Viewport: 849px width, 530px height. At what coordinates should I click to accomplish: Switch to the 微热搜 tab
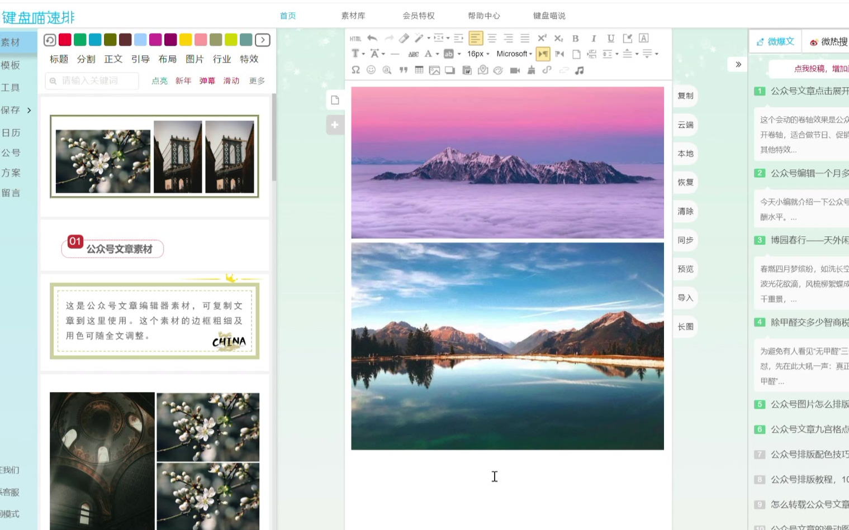[x=829, y=41]
